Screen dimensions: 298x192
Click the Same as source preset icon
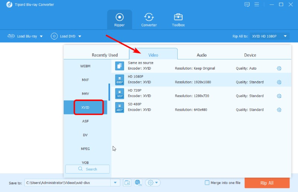tap(120, 66)
